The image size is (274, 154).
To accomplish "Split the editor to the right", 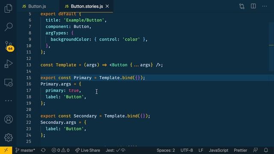I will [x=253, y=6].
